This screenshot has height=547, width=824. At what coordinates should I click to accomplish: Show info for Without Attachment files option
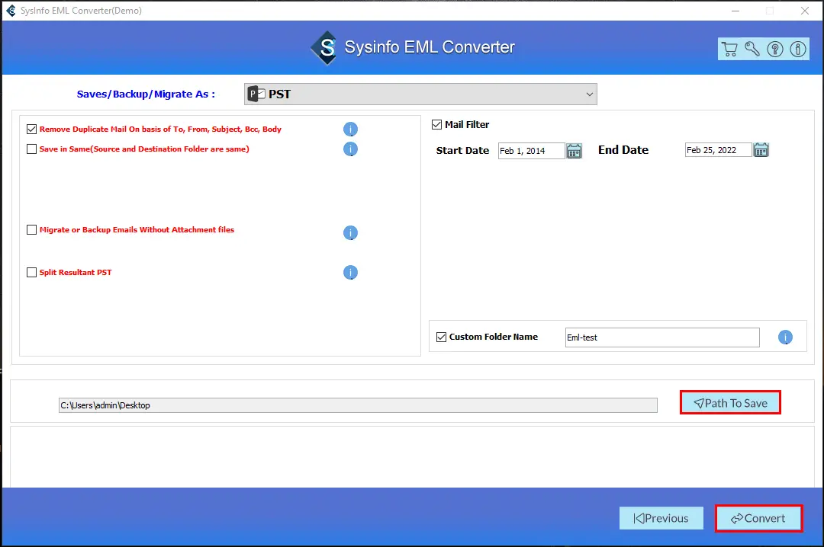(x=350, y=232)
